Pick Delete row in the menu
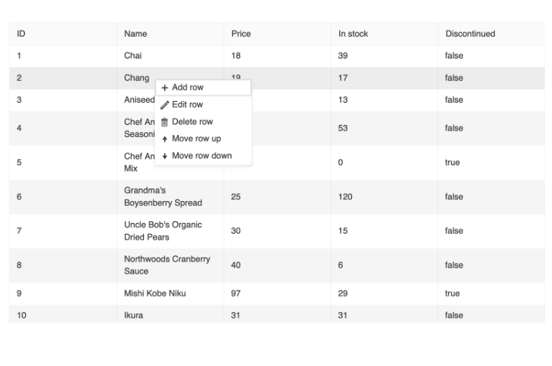The height and width of the screenshot is (366, 552). click(x=192, y=122)
